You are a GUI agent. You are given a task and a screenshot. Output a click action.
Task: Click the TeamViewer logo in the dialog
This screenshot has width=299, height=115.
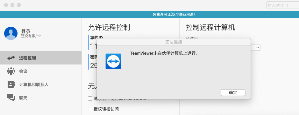pos(113,61)
